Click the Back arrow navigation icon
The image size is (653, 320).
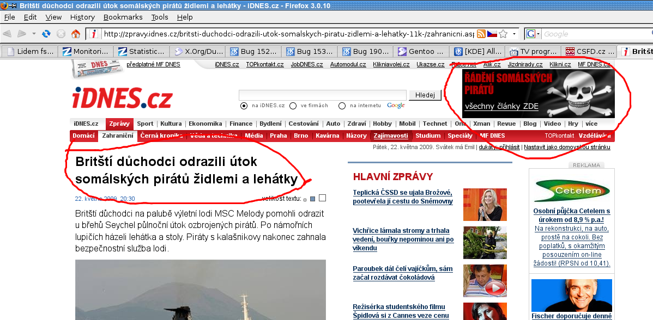tap(7, 34)
